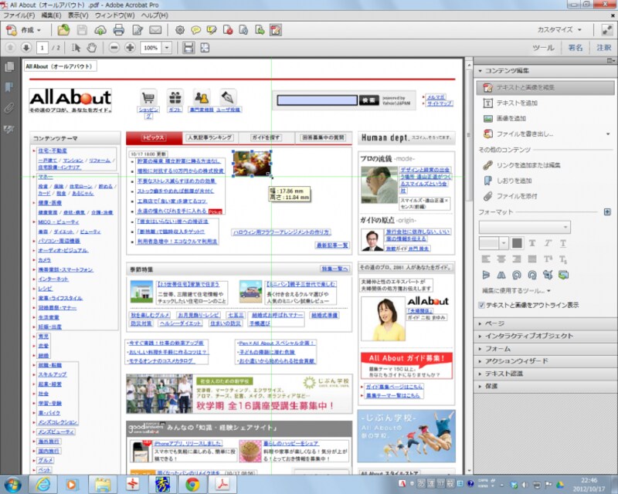Viewport: 618px width, 494px height.
Task: Click the Zoom In plus icon
Action: 130,48
